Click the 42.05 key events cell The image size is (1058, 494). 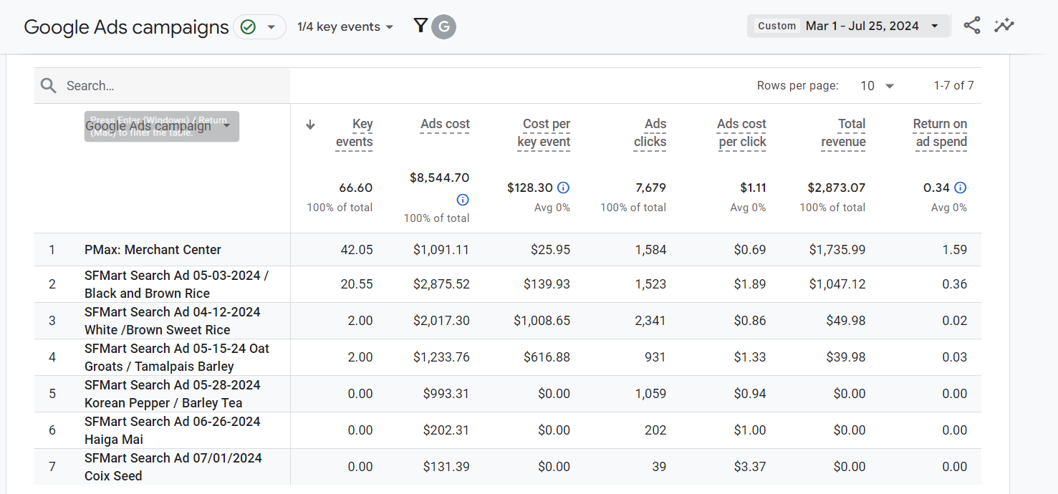(x=357, y=250)
